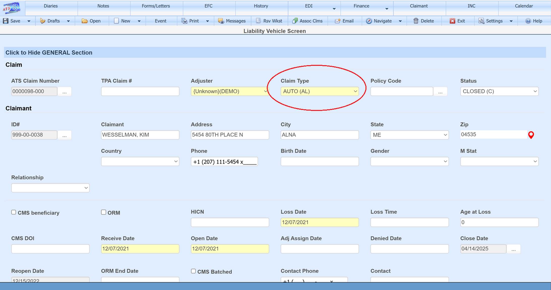Click the red Exit icon
Viewport: 551px width, 290px height.
[452, 21]
